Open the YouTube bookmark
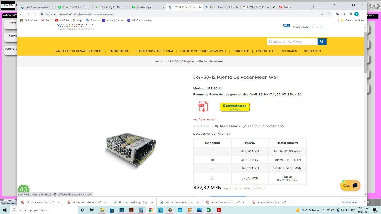This screenshot has width=381, height=214. (62, 21)
